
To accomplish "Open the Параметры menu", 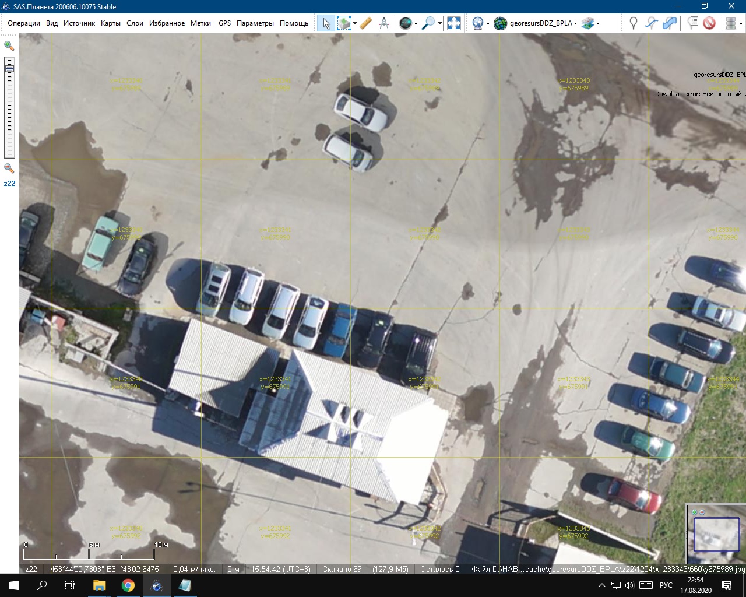I will [255, 23].
